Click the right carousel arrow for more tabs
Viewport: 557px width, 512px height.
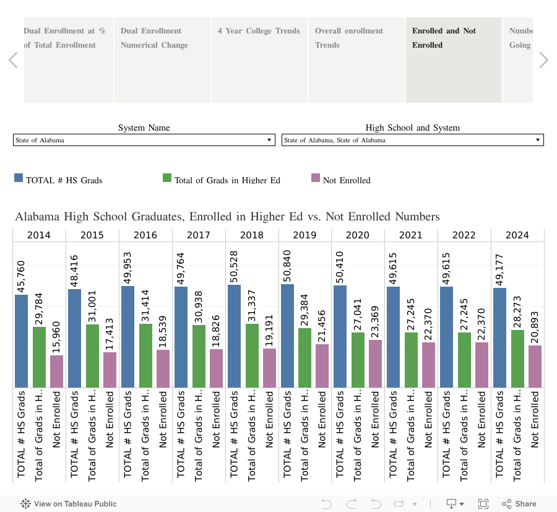[543, 60]
